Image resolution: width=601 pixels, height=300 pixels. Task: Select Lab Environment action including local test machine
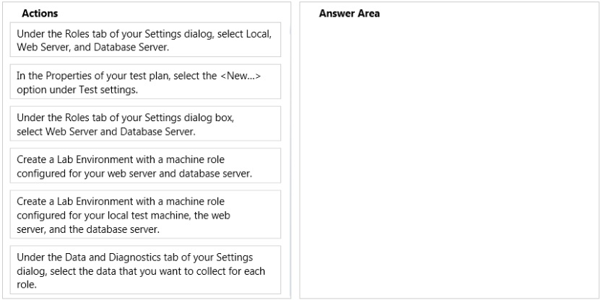click(145, 214)
